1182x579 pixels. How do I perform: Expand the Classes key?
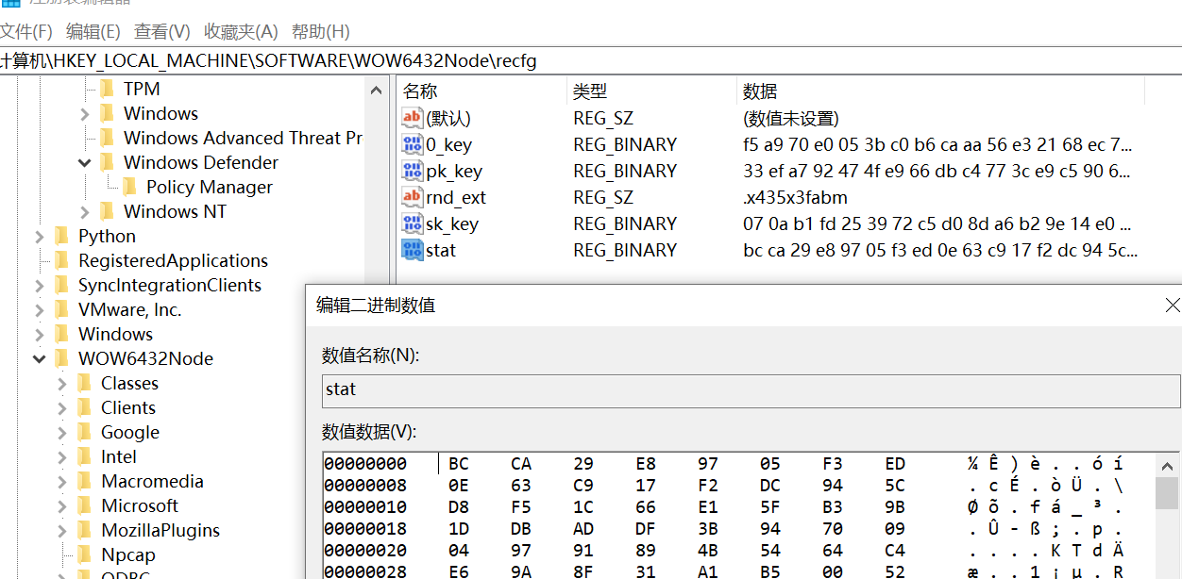(x=62, y=384)
